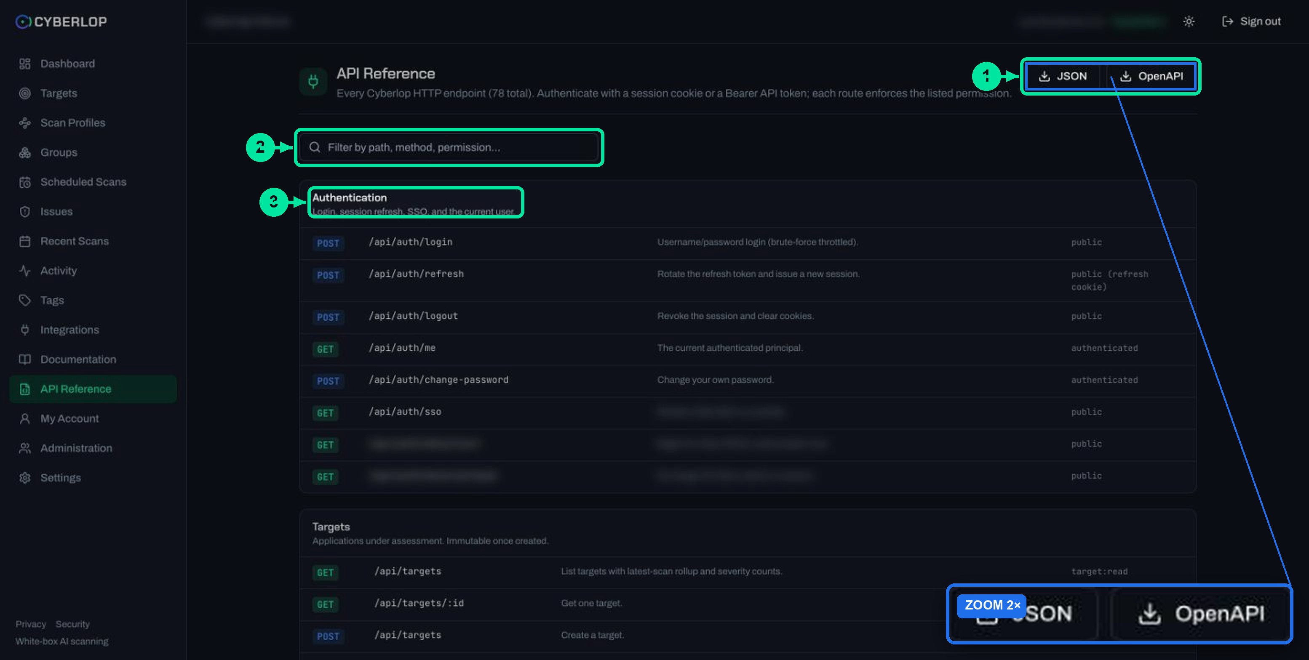Image resolution: width=1309 pixels, height=660 pixels.
Task: Click the /api/auth/login endpoint path
Action: click(x=411, y=242)
